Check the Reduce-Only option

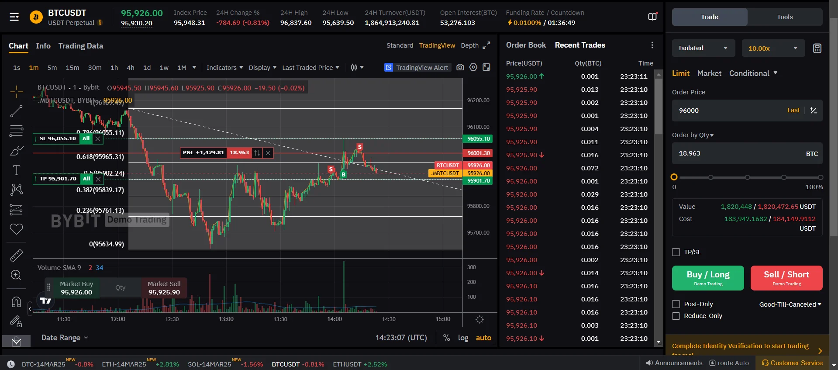[x=676, y=316]
